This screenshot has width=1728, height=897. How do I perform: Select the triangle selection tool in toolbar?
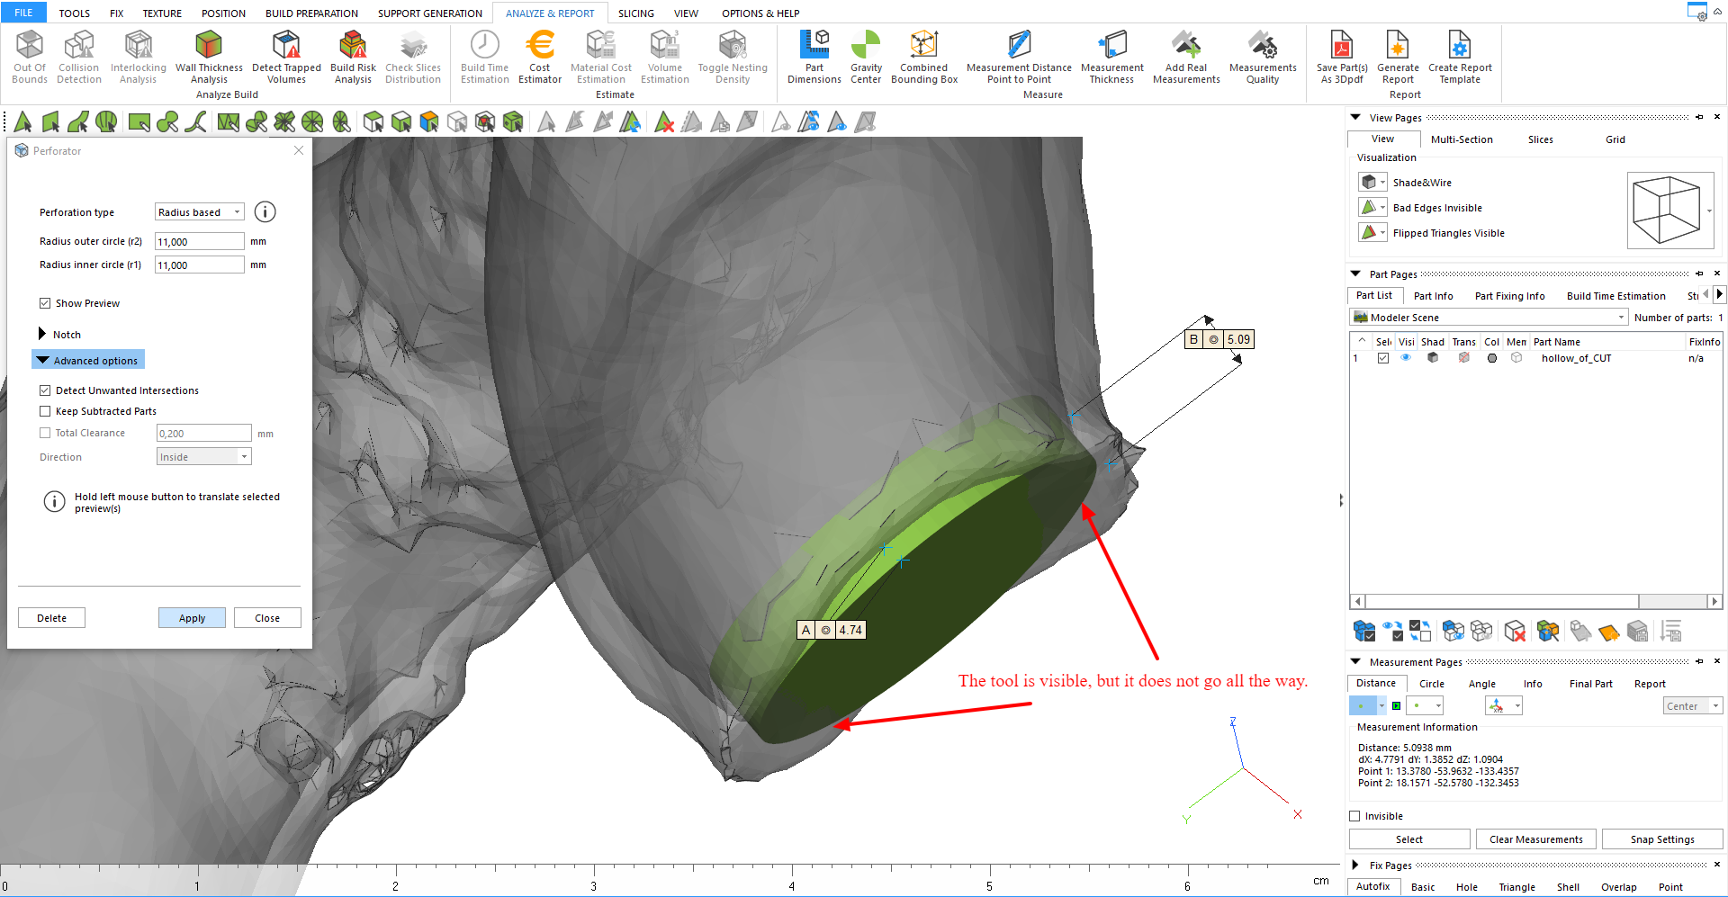pyautogui.click(x=23, y=122)
